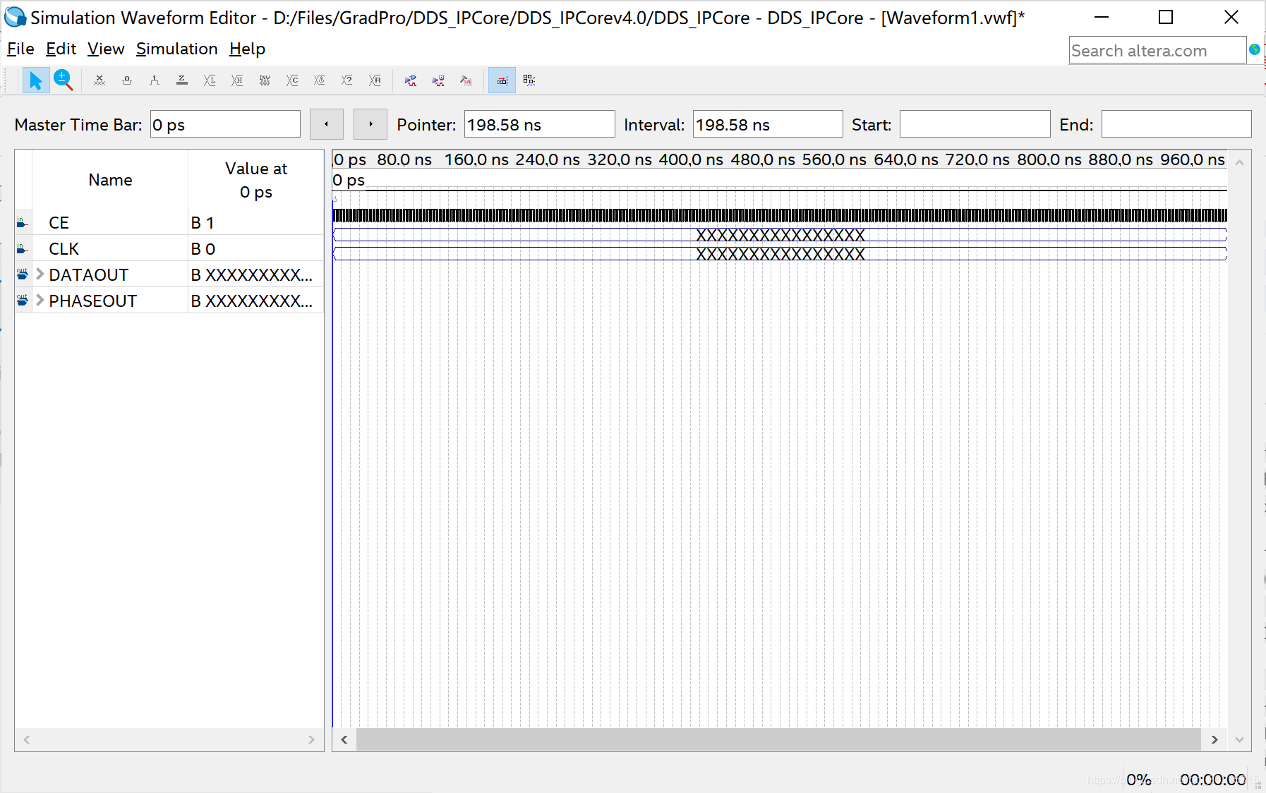Open the Help menu
The height and width of the screenshot is (793, 1266).
tap(247, 49)
